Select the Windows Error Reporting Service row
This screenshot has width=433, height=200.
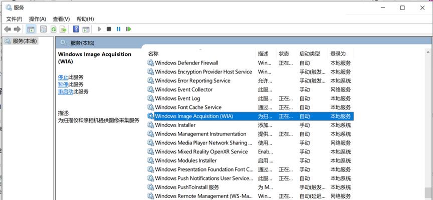click(x=250, y=80)
